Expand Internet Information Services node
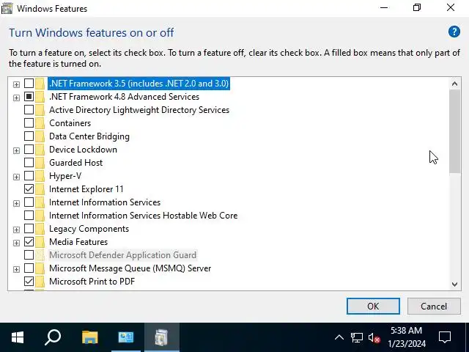This screenshot has height=352, width=469. click(x=16, y=203)
